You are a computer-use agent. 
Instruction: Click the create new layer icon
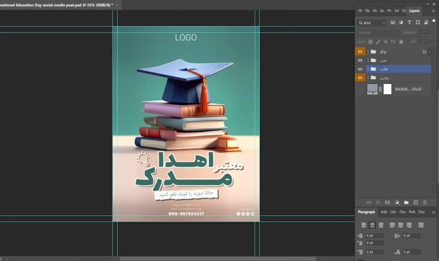click(x=415, y=202)
